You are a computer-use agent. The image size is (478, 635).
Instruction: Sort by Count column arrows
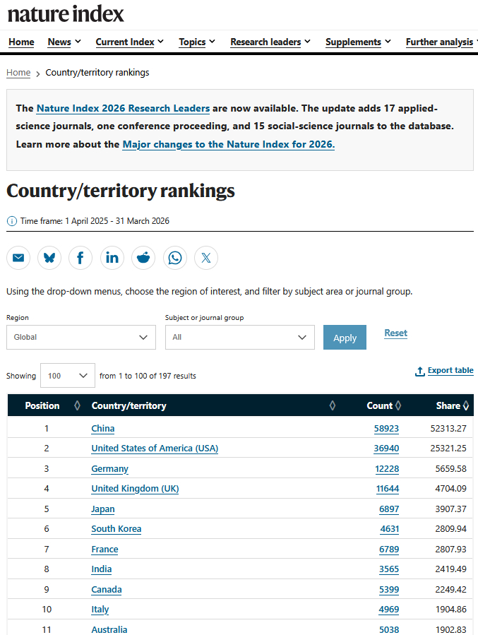coord(398,405)
